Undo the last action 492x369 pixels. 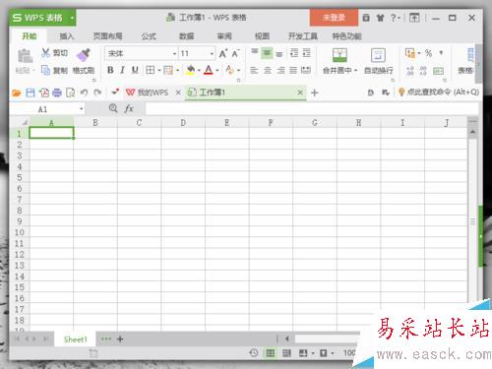pyautogui.click(x=84, y=92)
